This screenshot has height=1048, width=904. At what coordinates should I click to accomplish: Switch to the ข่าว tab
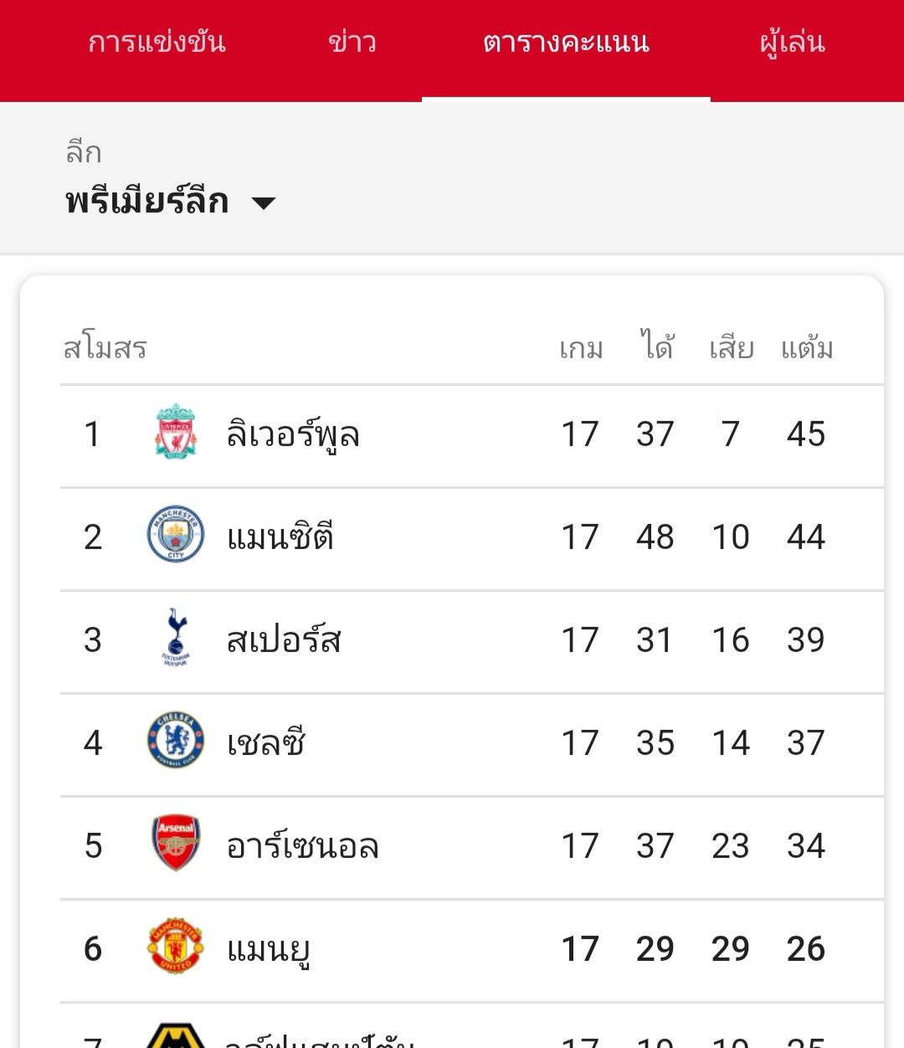pyautogui.click(x=352, y=42)
